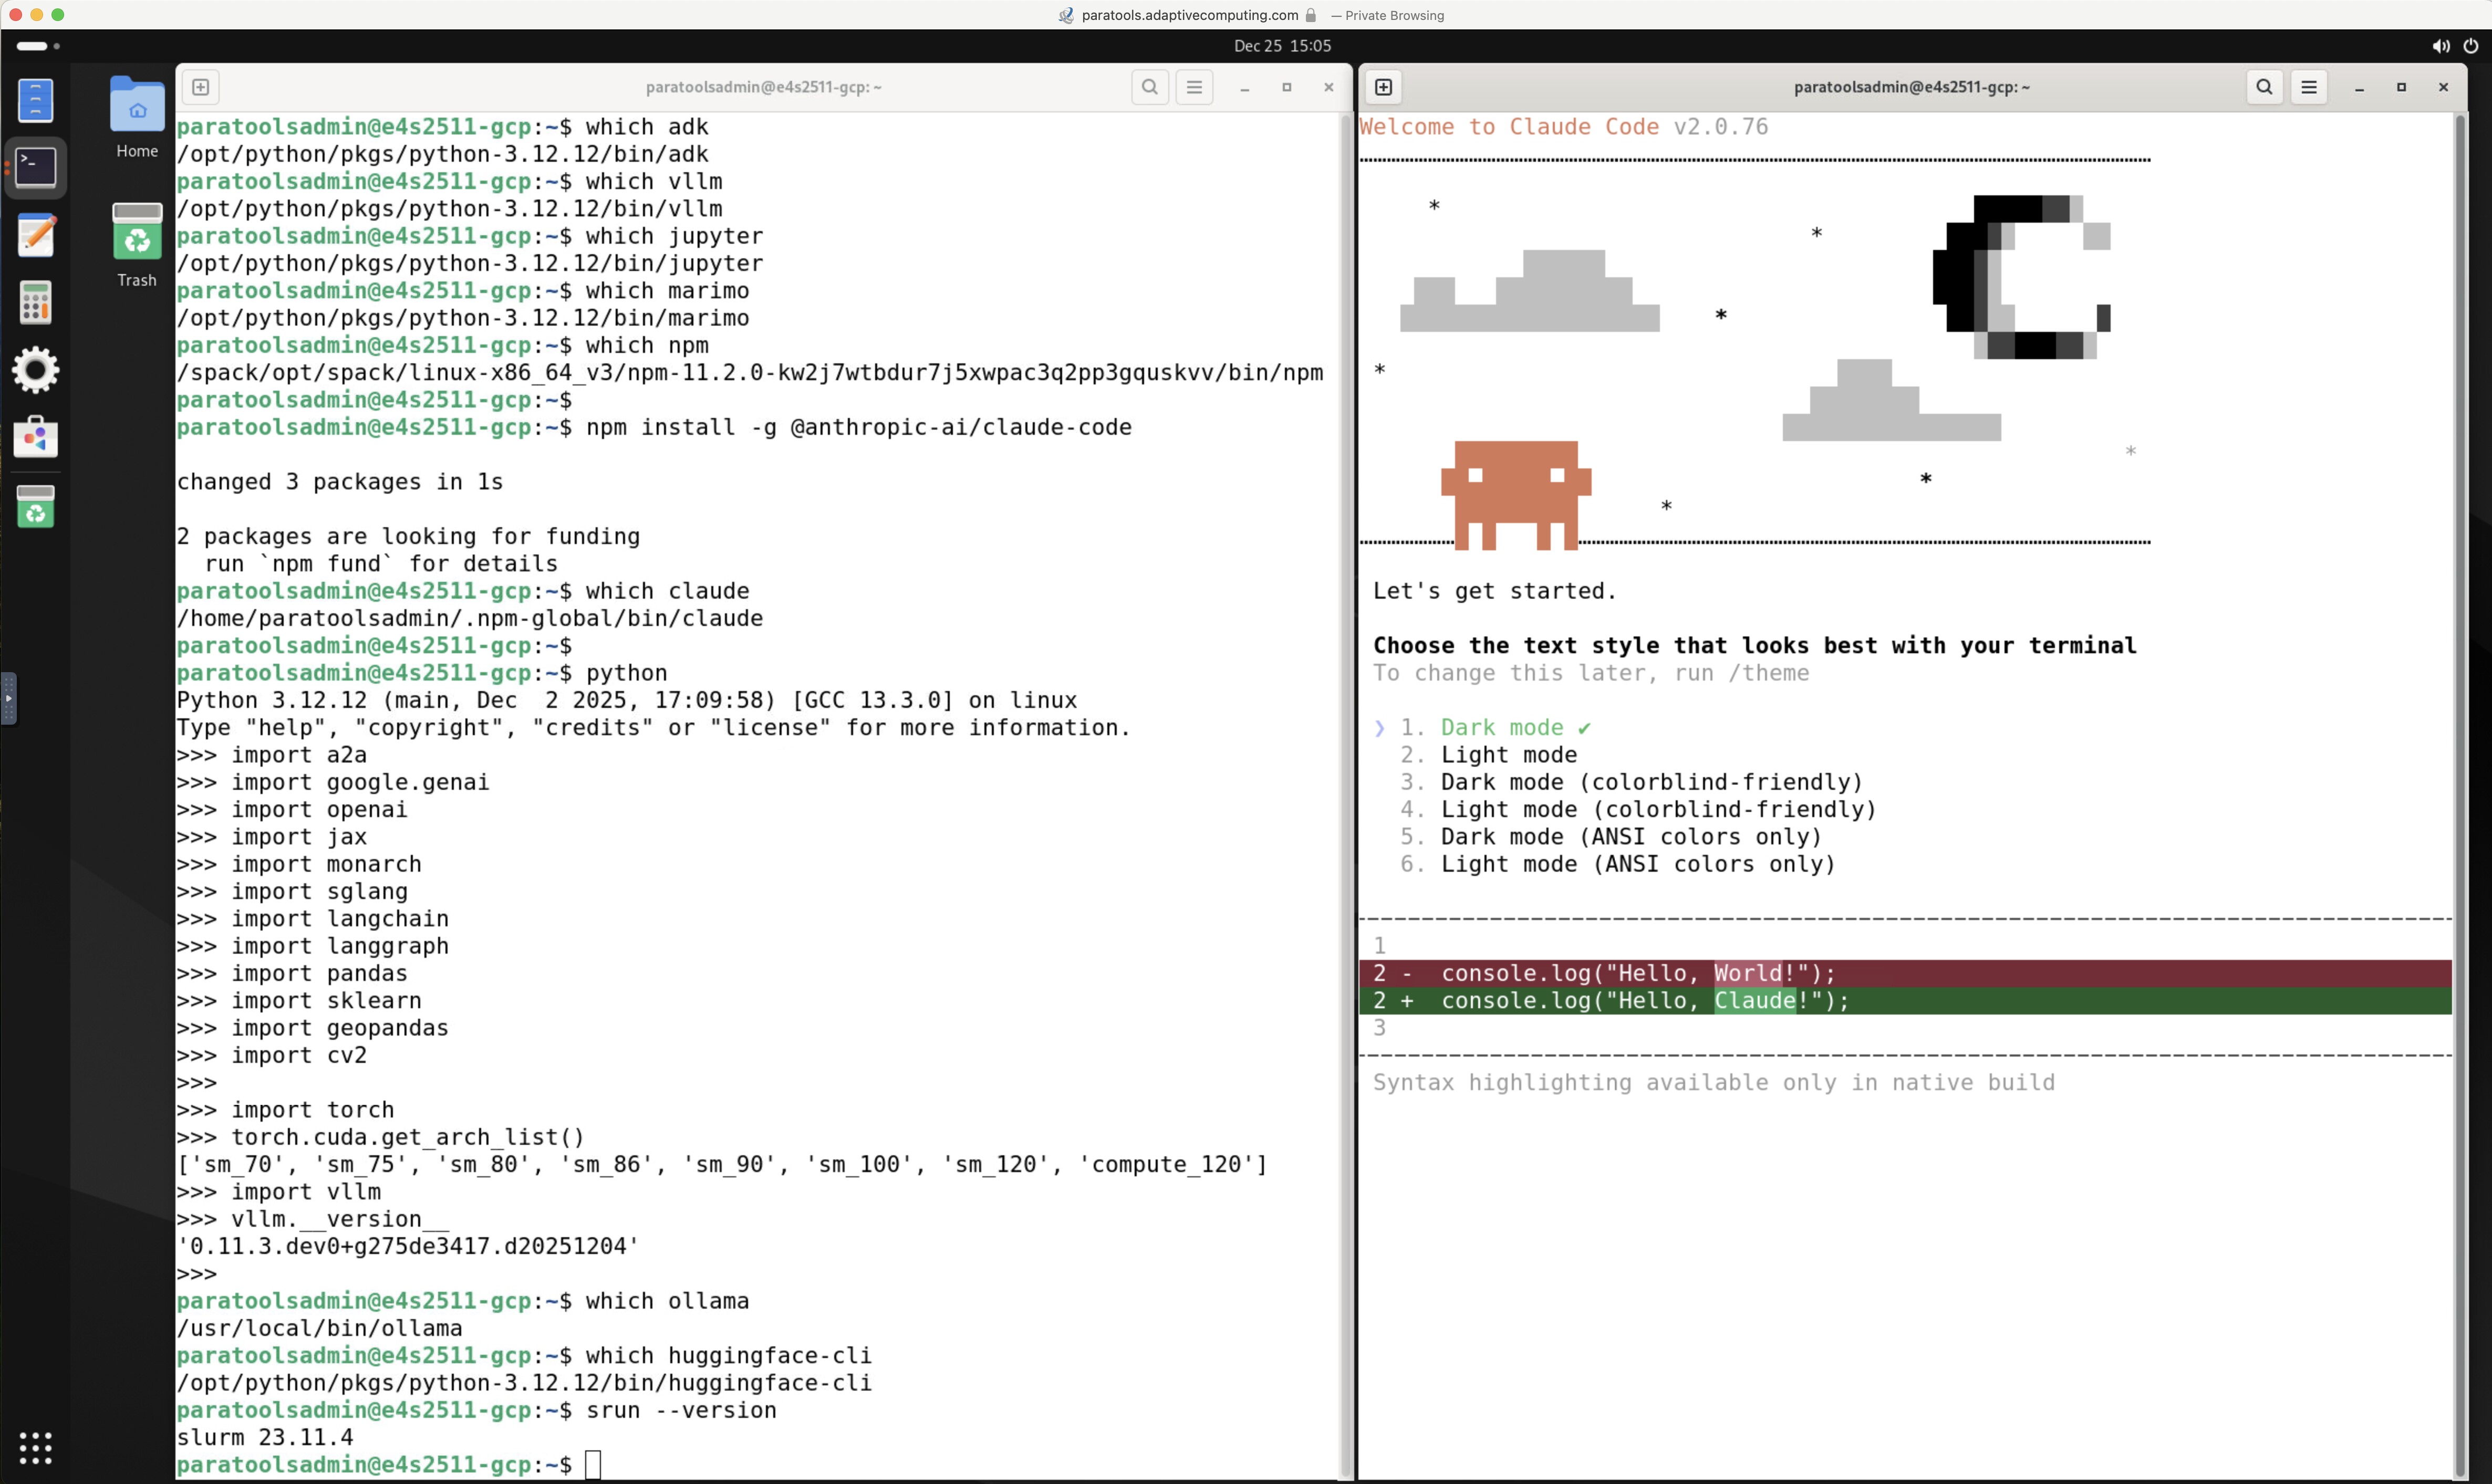Click search icon in left terminal

pos(1150,87)
